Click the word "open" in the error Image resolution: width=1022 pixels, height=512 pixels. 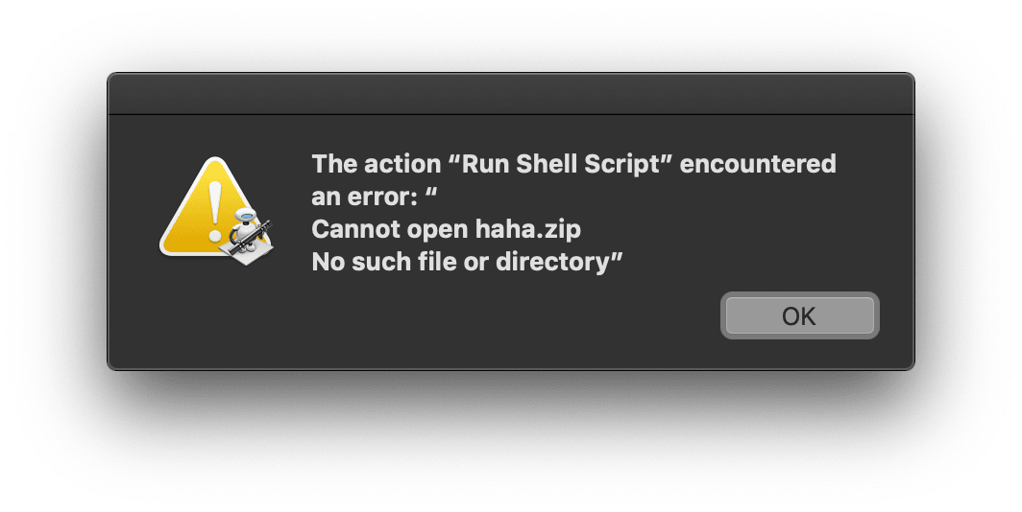tap(437, 230)
